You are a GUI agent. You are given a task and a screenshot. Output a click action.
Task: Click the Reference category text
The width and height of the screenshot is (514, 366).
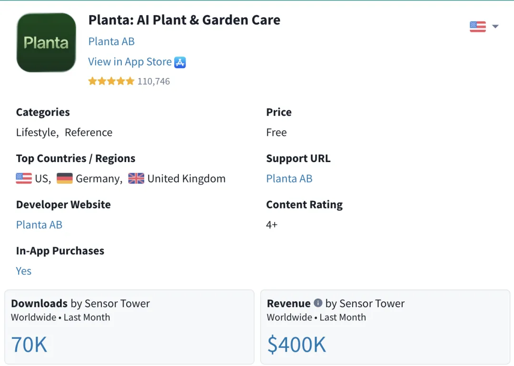[89, 133]
